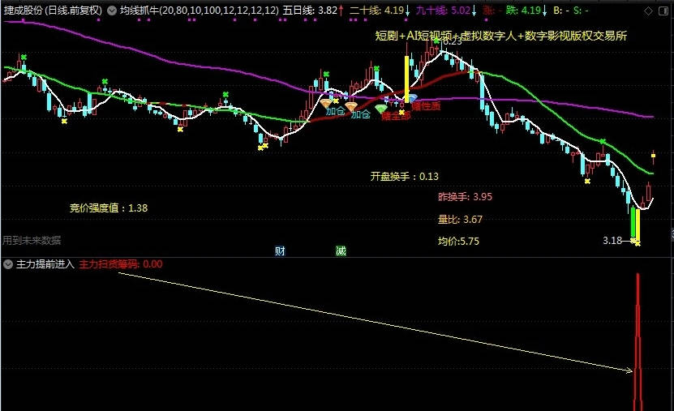Click the last yellow candlestick at right
This screenshot has width=674, height=411.
[653, 156]
